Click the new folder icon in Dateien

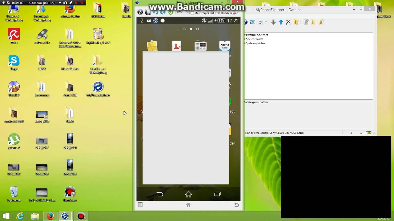coord(296,22)
